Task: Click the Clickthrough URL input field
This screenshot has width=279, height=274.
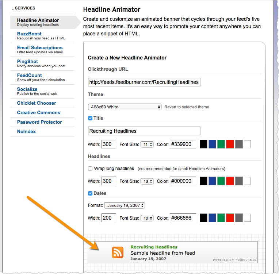Action: [144, 82]
